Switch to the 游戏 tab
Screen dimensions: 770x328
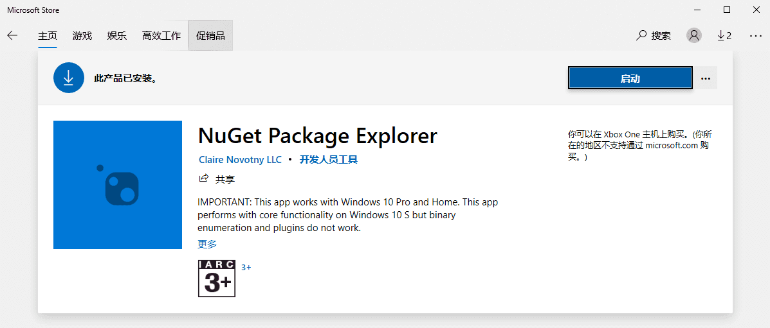pos(82,35)
